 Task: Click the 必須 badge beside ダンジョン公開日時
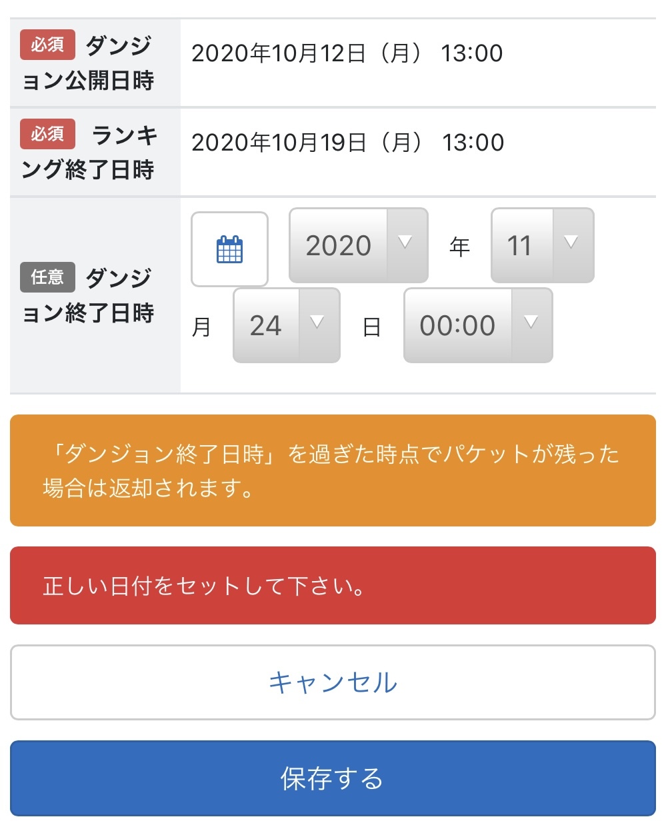(x=47, y=45)
